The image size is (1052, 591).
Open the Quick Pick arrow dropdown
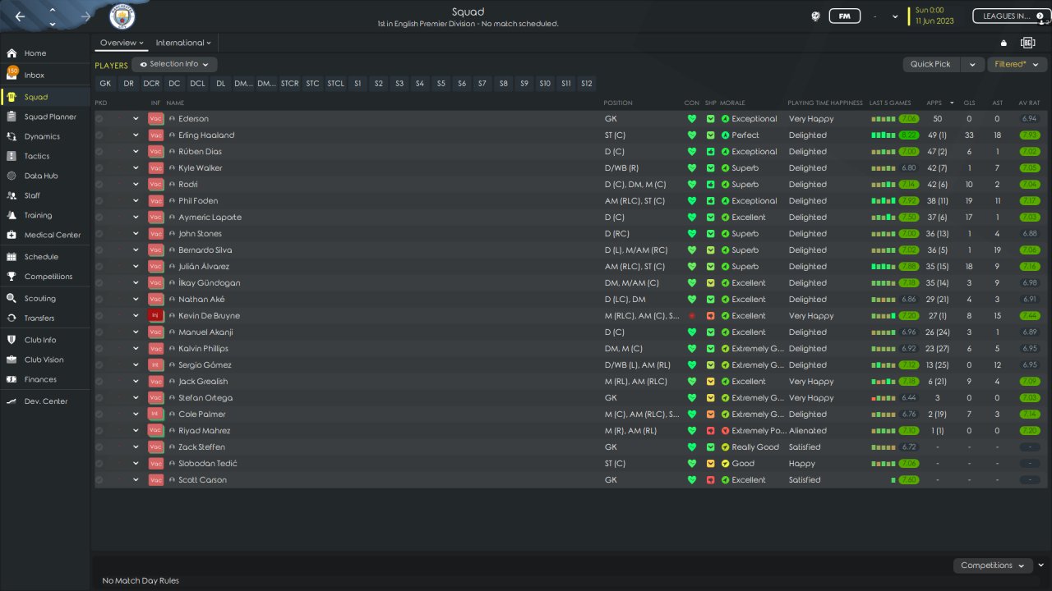coord(973,64)
